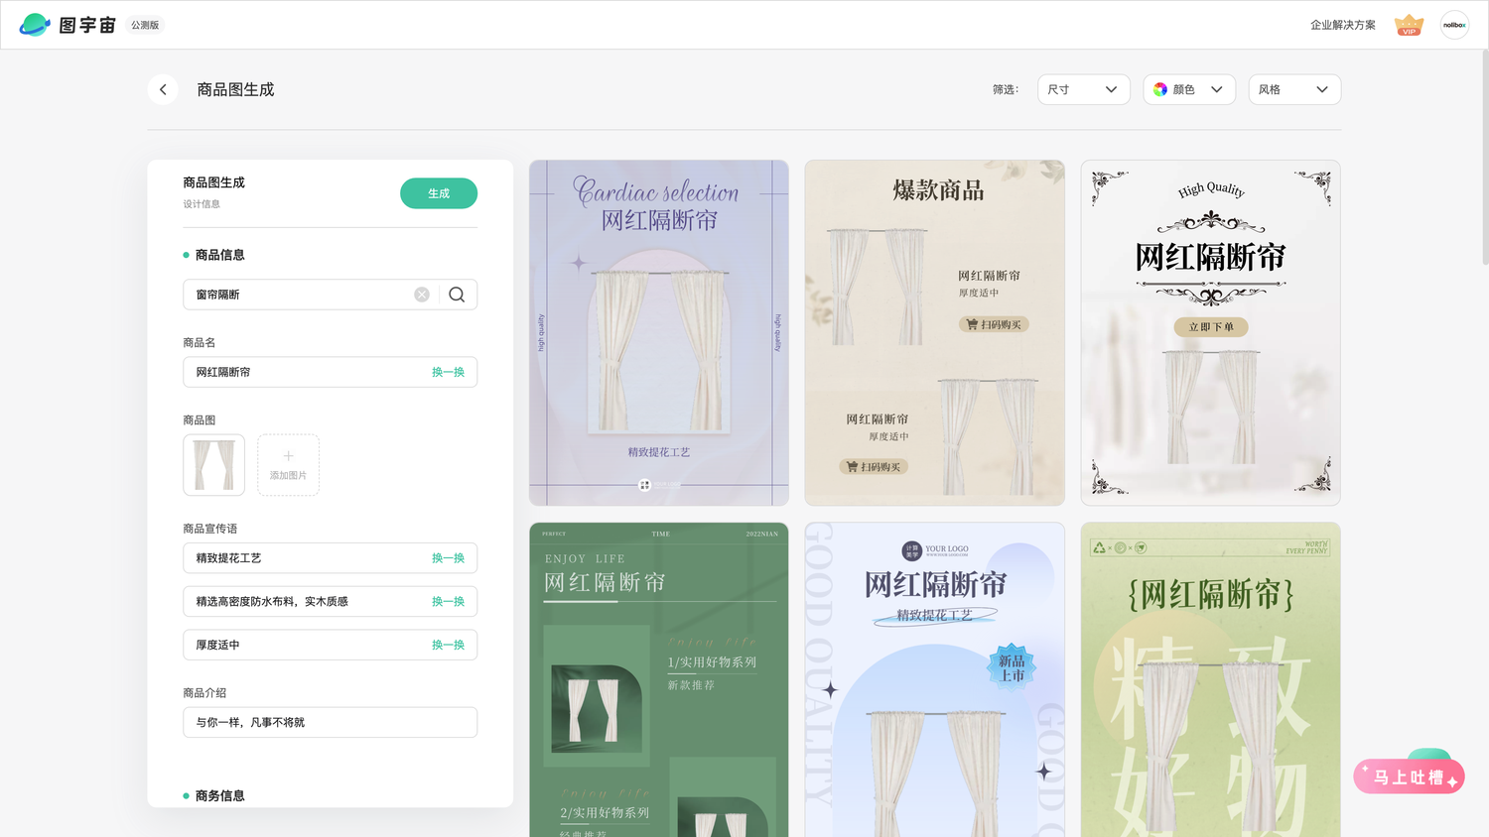
Task: Select the green ENJOY LIFE template
Action: click(659, 680)
